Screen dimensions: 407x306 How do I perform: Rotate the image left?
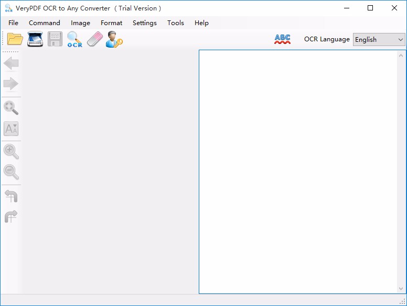click(x=11, y=196)
